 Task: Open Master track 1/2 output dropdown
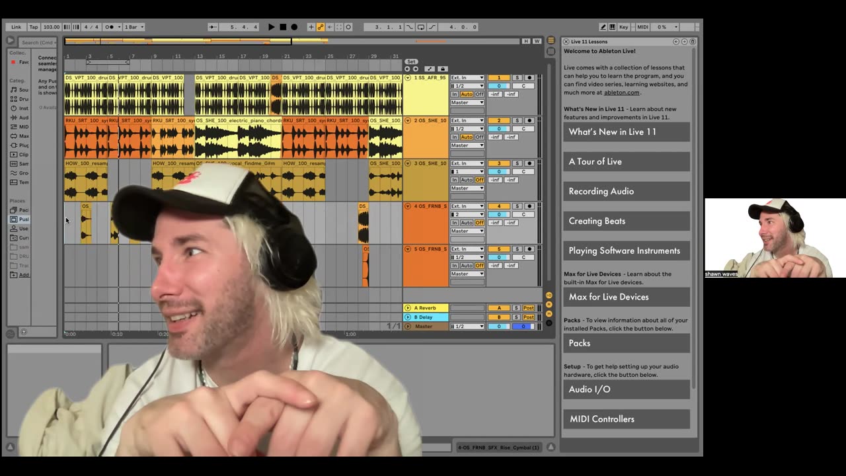pos(467,327)
